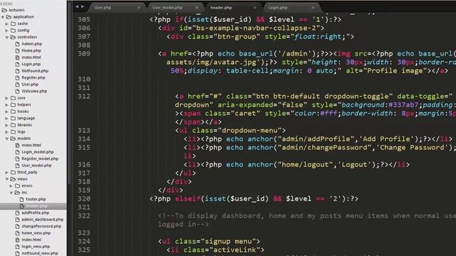The image size is (456, 256).
Task: Select the lecturers root folder icon
Action: (x=4, y=10)
